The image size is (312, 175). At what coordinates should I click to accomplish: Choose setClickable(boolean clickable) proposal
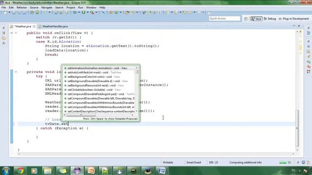(x=99, y=90)
